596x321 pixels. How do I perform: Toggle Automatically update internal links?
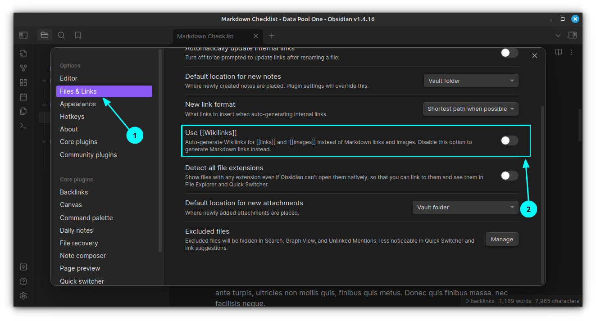point(509,53)
